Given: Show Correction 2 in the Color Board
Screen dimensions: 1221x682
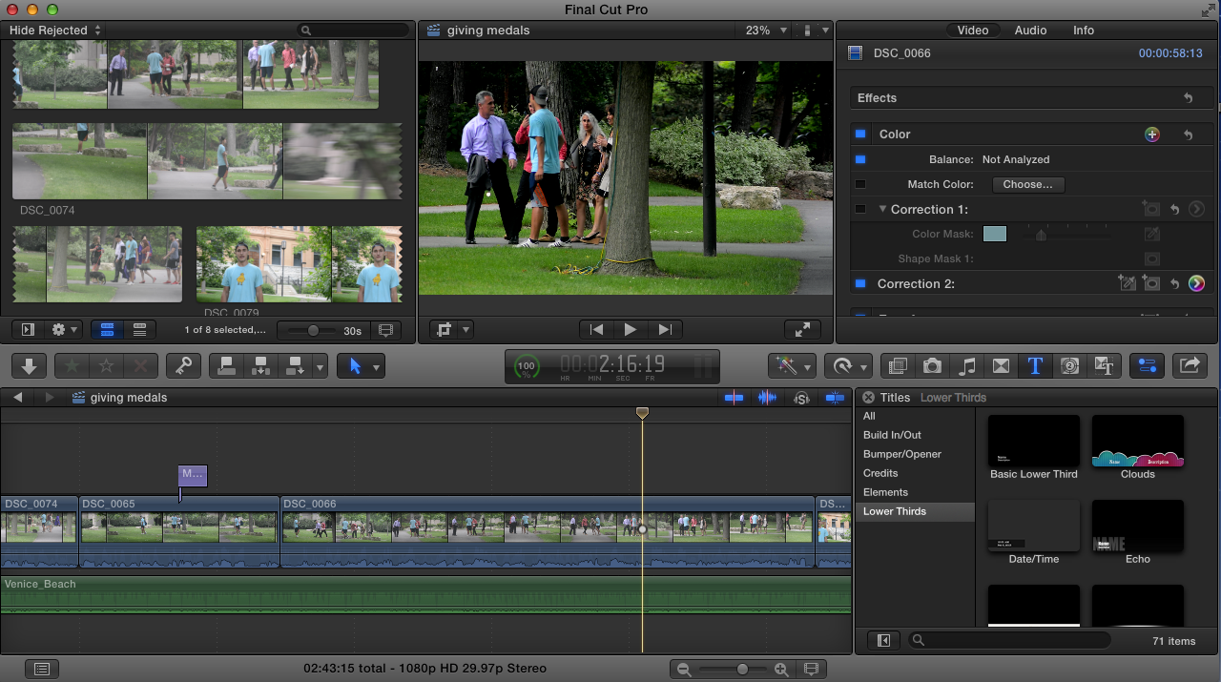Looking at the screenshot, I should point(1196,283).
